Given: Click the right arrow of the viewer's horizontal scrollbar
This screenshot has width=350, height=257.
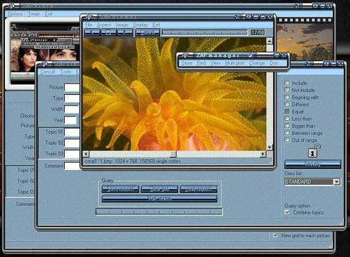Looking at the screenshot, I should click(263, 154).
